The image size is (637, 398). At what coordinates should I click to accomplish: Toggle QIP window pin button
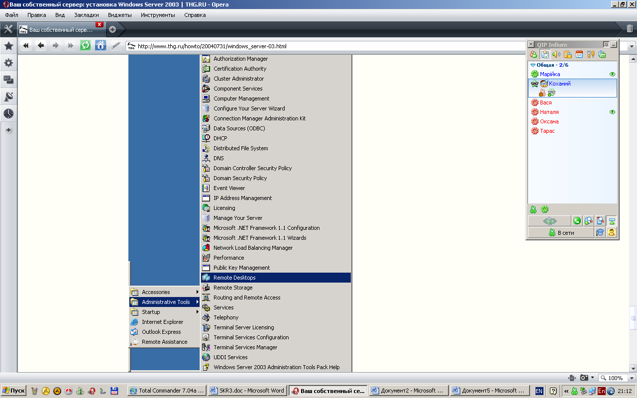[606, 44]
